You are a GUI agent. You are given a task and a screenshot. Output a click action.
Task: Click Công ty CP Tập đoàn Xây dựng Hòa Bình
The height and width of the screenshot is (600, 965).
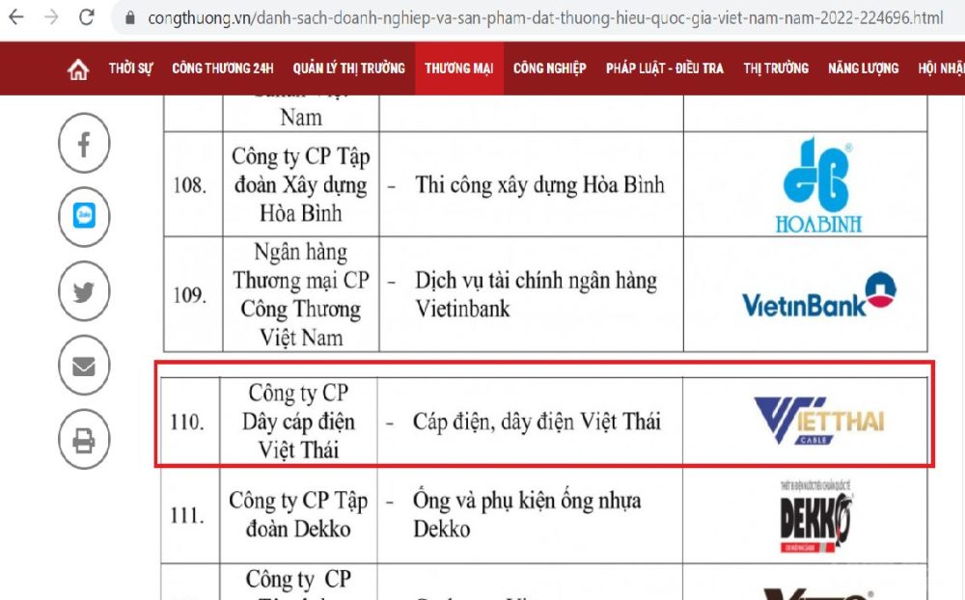[x=301, y=184]
